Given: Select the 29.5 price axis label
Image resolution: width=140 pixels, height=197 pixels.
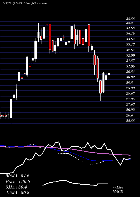Looking at the screenshot, I should (129, 83).
